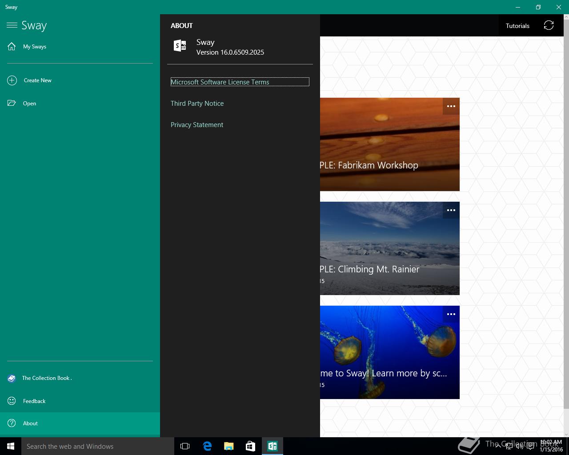Open the Windows Store taskbar icon
This screenshot has height=455, width=569.
coord(251,446)
